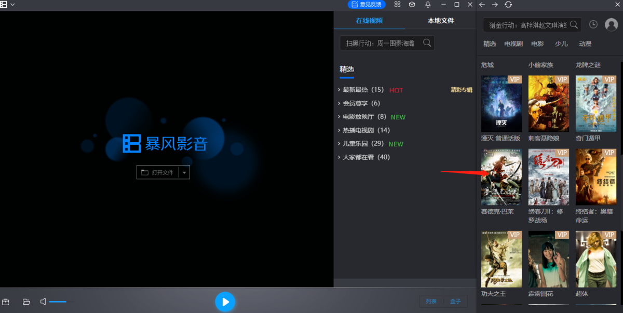
Task: Click the large blue play button
Action: (225, 302)
